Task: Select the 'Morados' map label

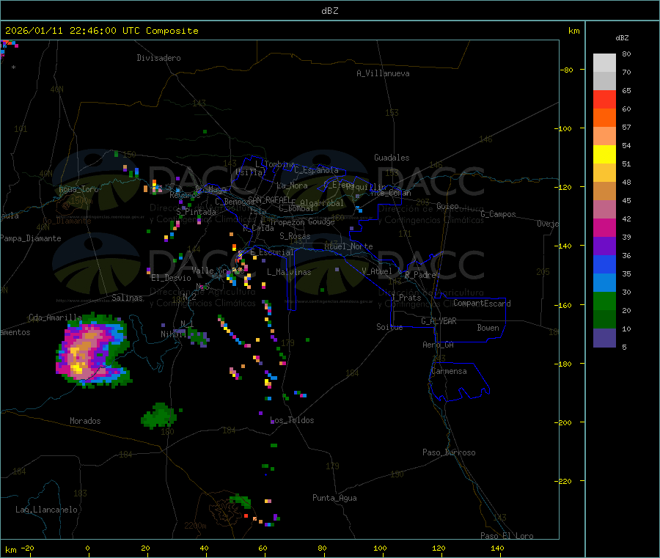Action: pos(86,421)
